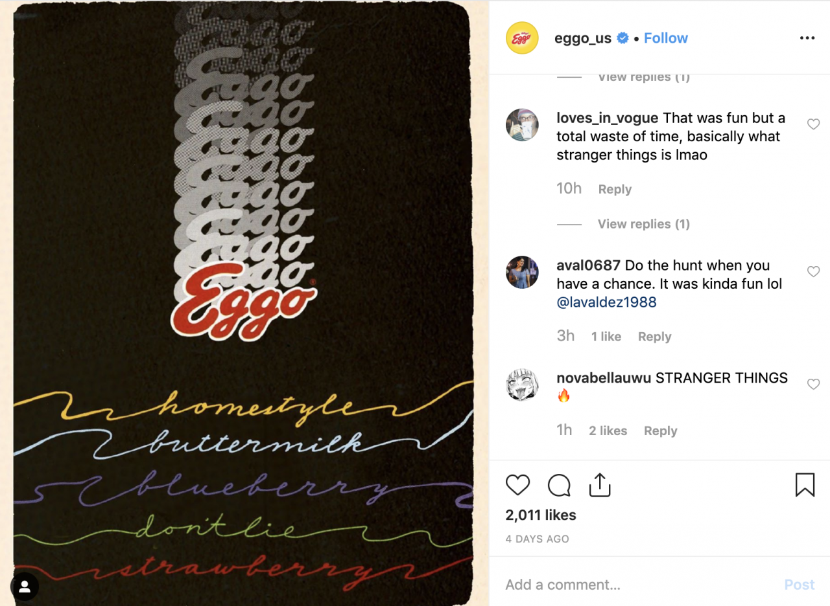Viewport: 830px width, 606px height.
Task: Open the comment bubble icon
Action: [x=559, y=485]
